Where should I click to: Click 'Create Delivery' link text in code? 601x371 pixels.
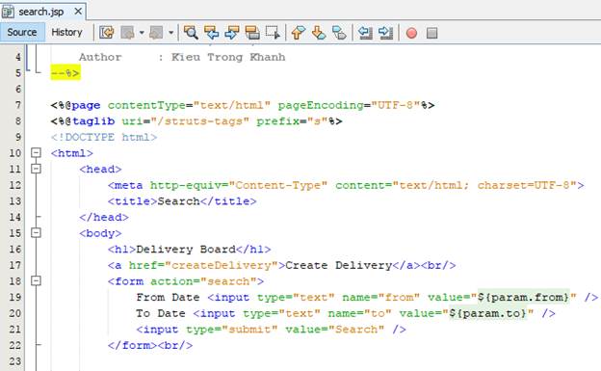[339, 266]
